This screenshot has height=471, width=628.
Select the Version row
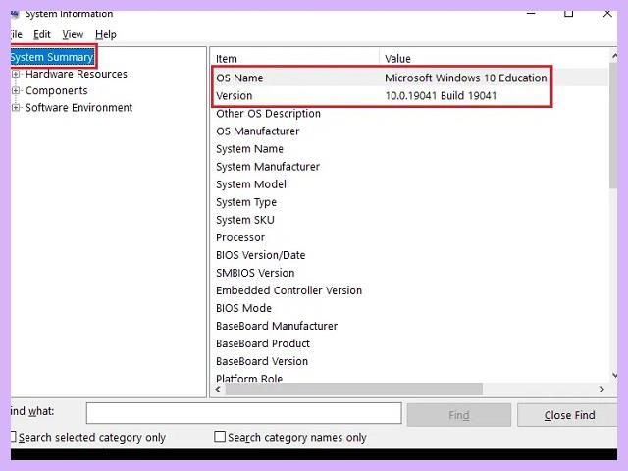pyautogui.click(x=410, y=96)
